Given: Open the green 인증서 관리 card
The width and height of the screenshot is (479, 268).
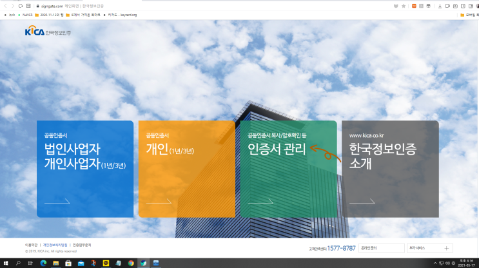Looking at the screenshot, I should tap(288, 169).
